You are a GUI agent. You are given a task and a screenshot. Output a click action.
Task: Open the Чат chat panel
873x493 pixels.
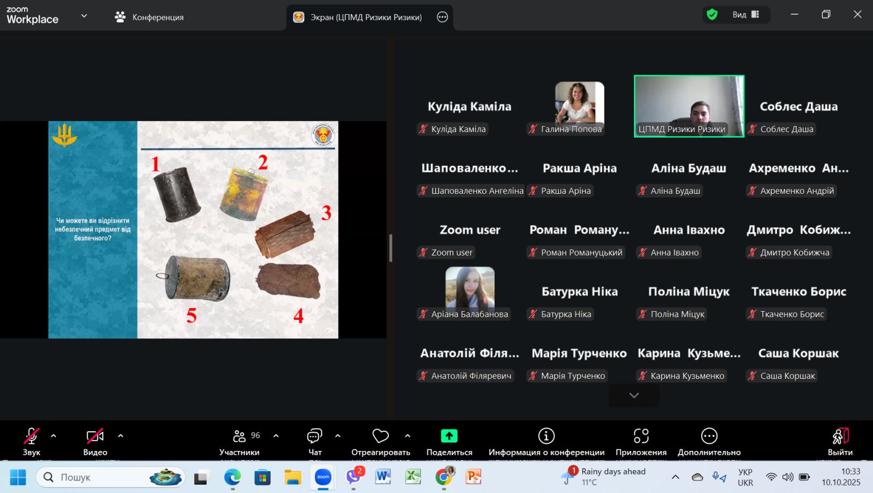point(315,441)
